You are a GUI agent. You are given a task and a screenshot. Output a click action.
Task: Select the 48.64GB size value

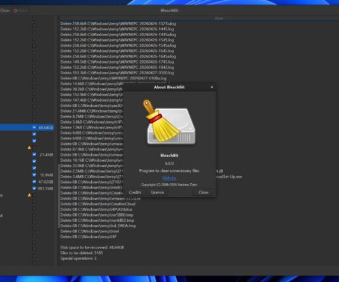click(46, 128)
